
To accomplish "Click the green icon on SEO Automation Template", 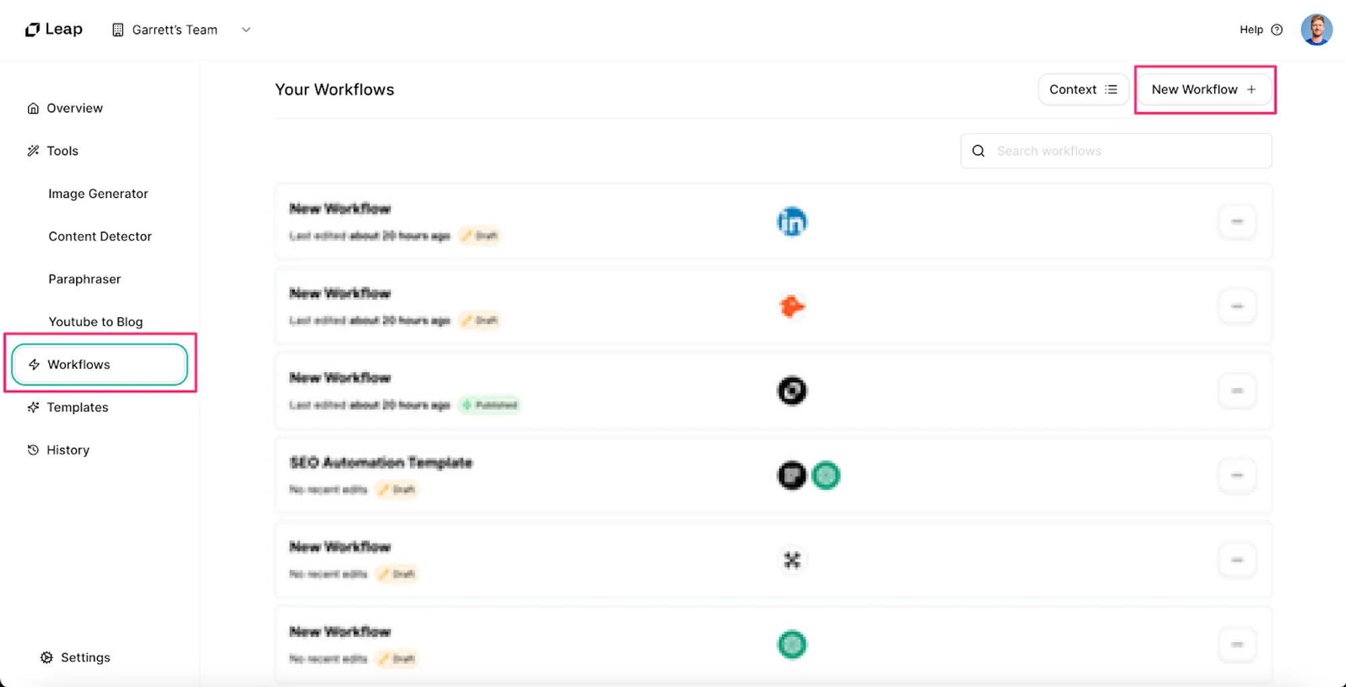I will coord(826,476).
